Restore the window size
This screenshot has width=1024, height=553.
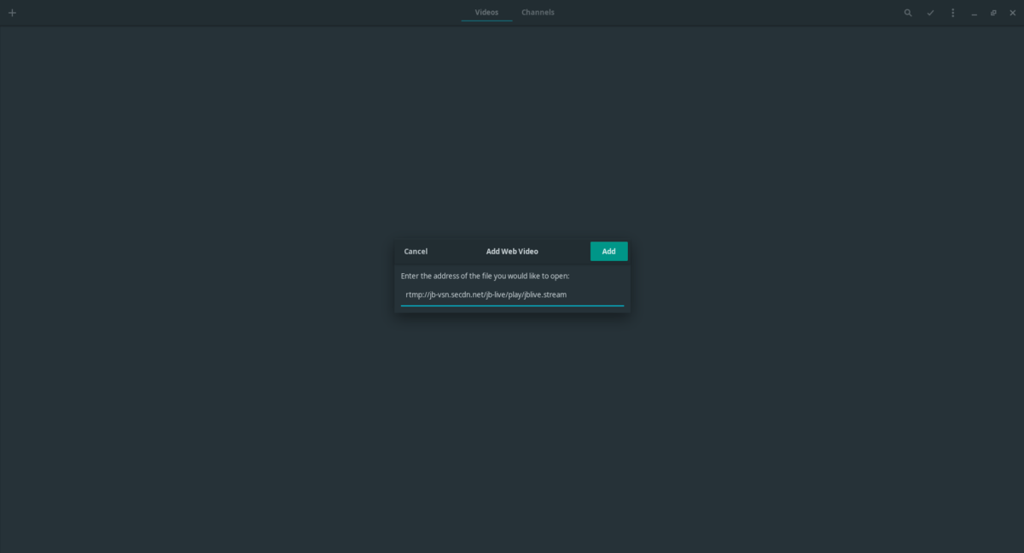(993, 13)
